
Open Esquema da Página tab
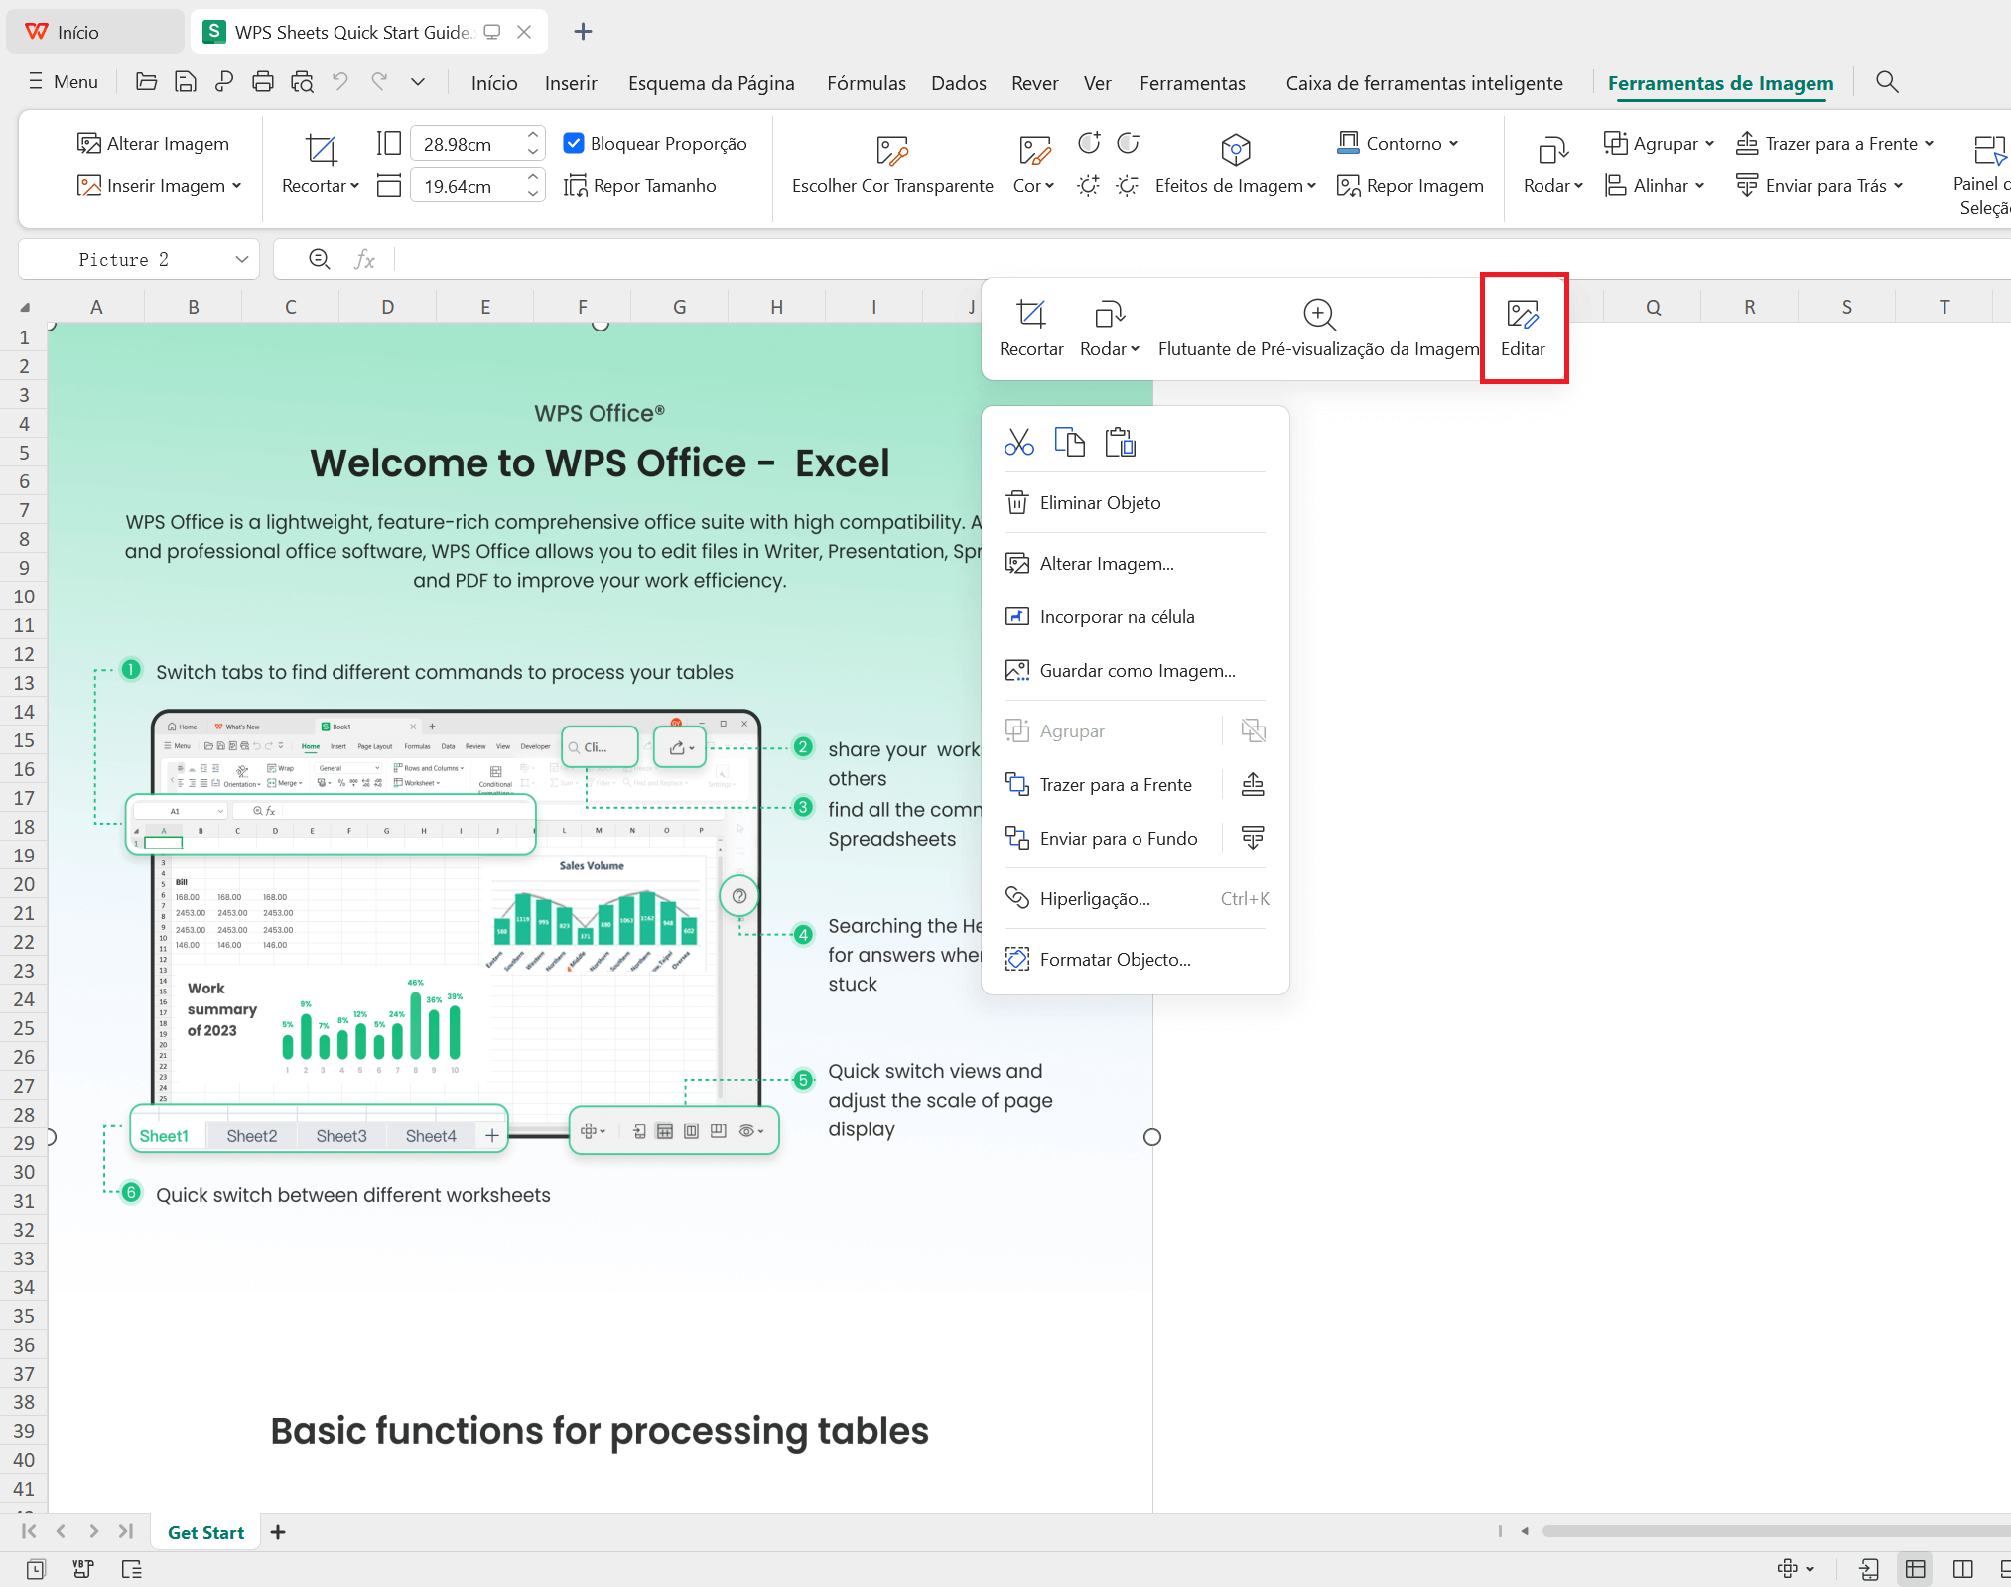(x=711, y=83)
